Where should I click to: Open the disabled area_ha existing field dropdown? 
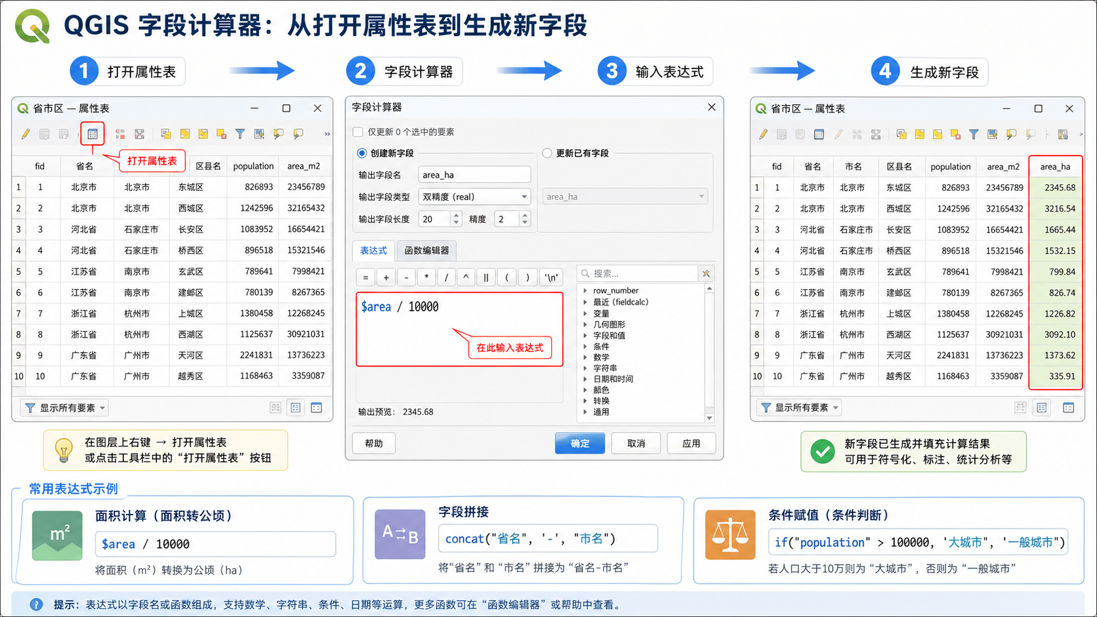(625, 197)
